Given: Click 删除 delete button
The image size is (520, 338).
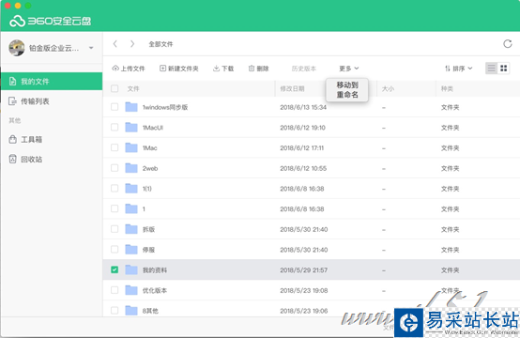Looking at the screenshot, I should [x=259, y=69].
